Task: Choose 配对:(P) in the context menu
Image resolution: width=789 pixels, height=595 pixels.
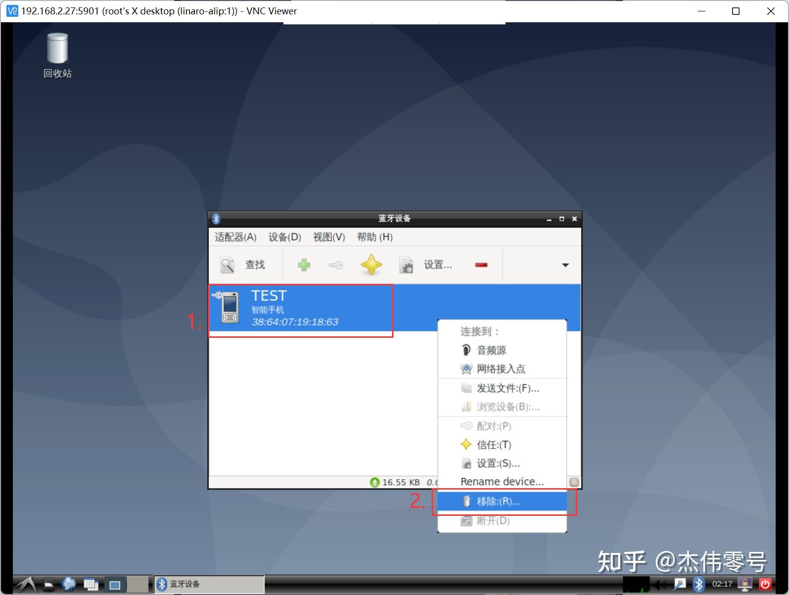Action: point(502,426)
